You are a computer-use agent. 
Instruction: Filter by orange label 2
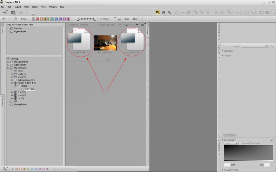pos(41,19)
